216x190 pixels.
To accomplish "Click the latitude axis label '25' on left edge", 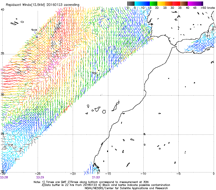I will click(x=2, y=134).
